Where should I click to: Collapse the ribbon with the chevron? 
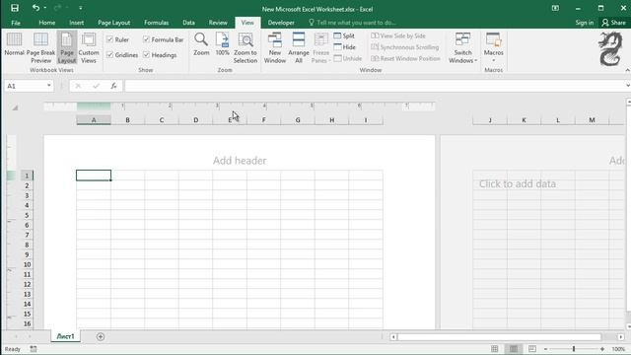click(627, 70)
